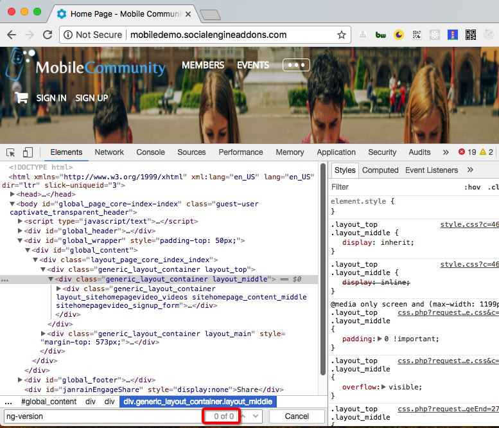Click the ng-version search input
The image size is (499, 428).
[103, 416]
